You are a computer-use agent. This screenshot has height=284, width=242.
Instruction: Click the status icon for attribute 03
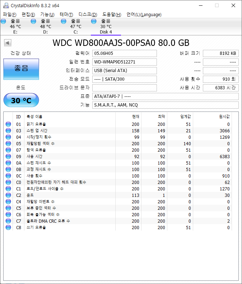point(8,131)
